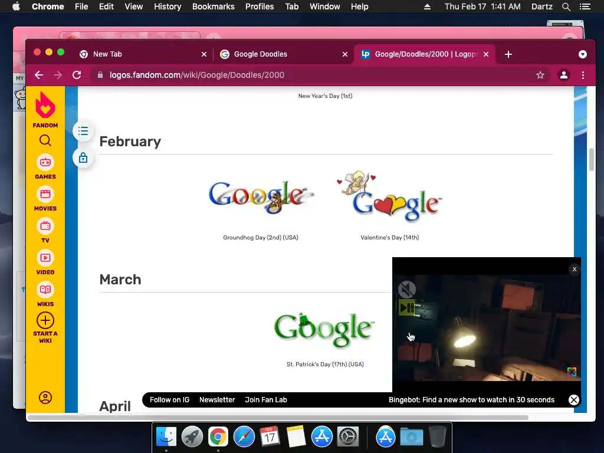Click the March section heading
Screen dimensions: 604x453
coord(120,279)
